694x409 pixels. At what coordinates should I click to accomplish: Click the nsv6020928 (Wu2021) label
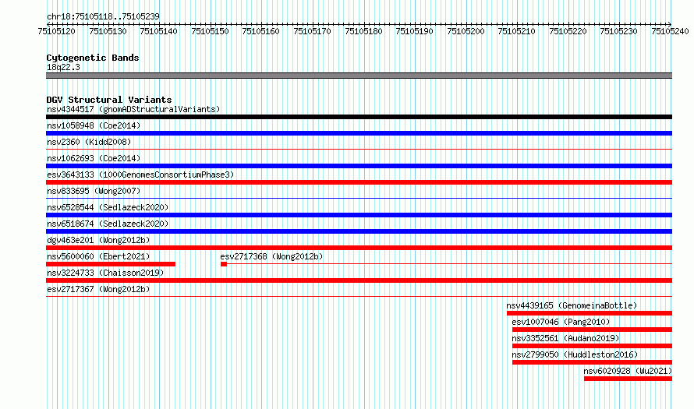[x=628, y=371]
